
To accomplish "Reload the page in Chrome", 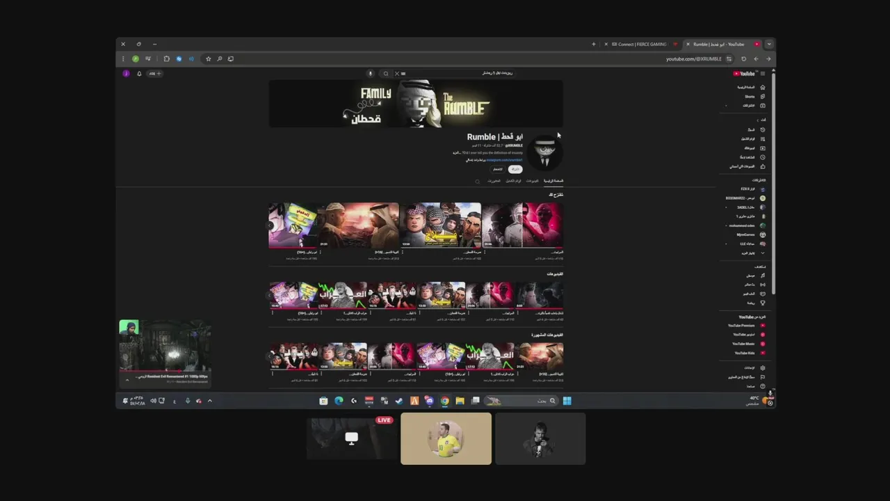I will pos(743,58).
